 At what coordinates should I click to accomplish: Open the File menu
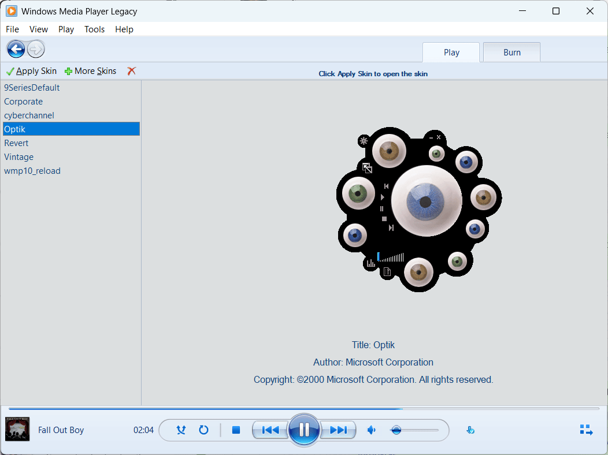[x=12, y=29]
